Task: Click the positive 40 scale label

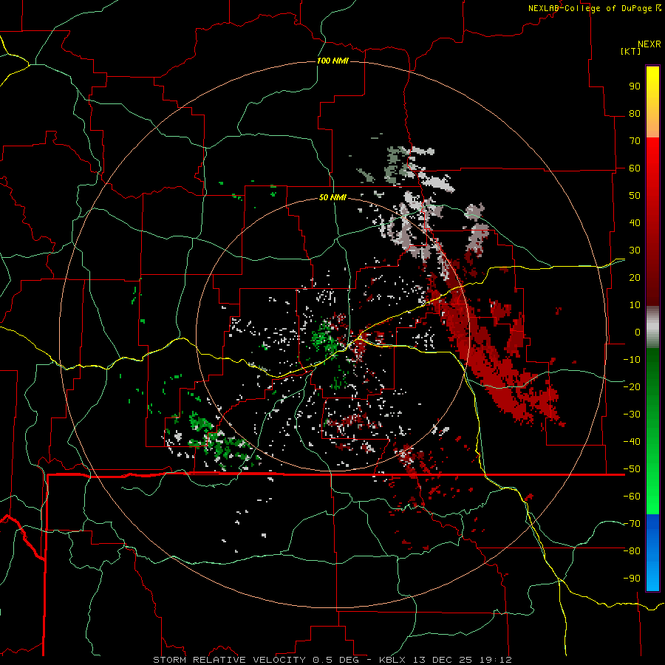Action: [x=635, y=223]
